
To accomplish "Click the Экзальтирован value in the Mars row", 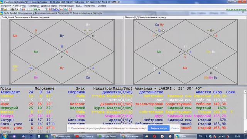I will 149,104.
